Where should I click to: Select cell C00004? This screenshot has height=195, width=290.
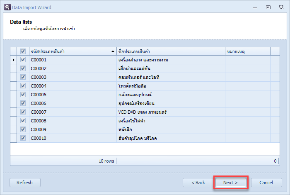click(73, 86)
